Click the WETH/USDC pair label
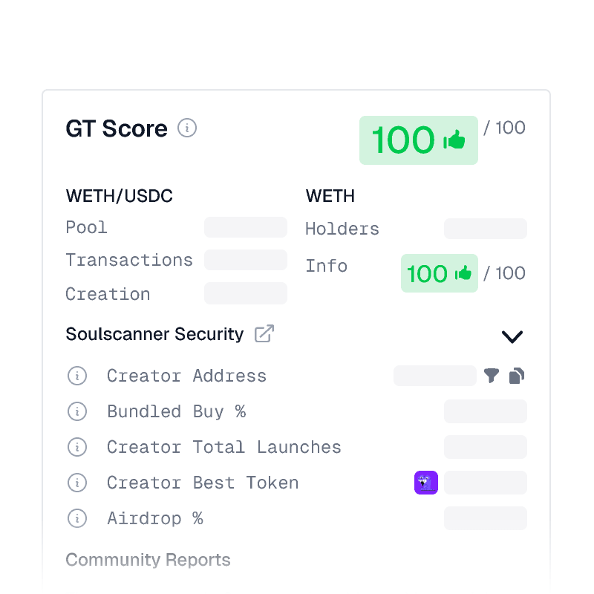Viewport: 594px width, 594px height. click(x=120, y=196)
